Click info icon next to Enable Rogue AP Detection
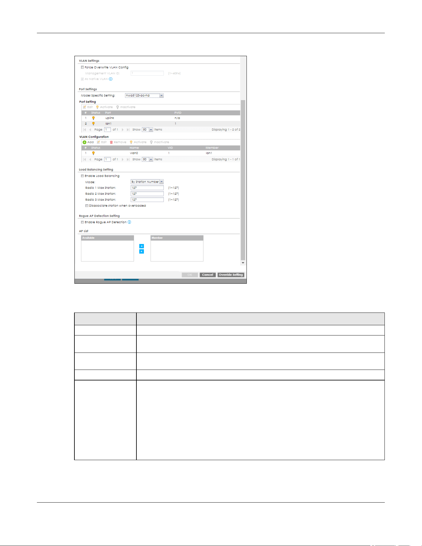 tap(129, 222)
